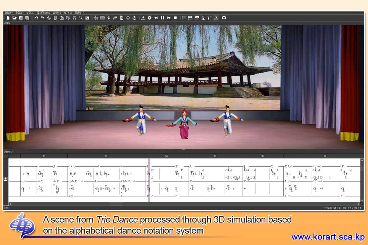Screen dimensions: 368x245
Task: Open the www.korart.sca.kp link
Action: pyautogui.click(x=328, y=237)
